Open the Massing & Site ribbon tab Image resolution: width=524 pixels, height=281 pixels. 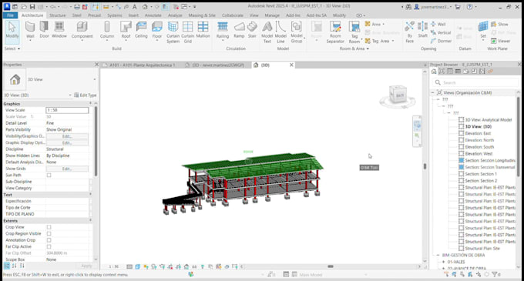point(202,15)
